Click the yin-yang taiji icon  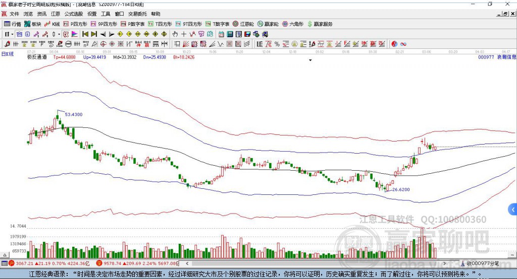[x=394, y=44]
